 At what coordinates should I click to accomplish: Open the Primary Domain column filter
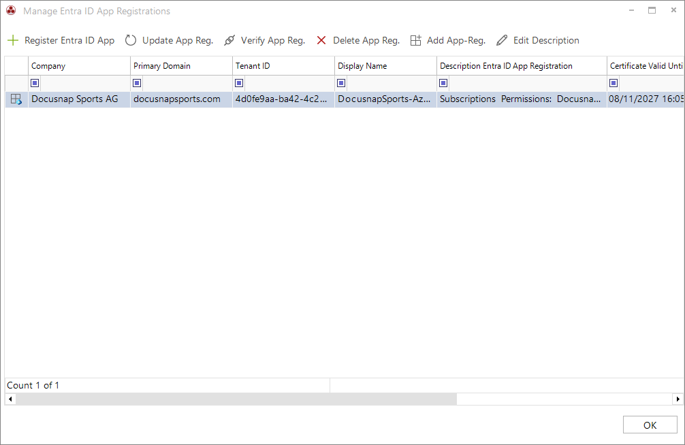point(137,83)
